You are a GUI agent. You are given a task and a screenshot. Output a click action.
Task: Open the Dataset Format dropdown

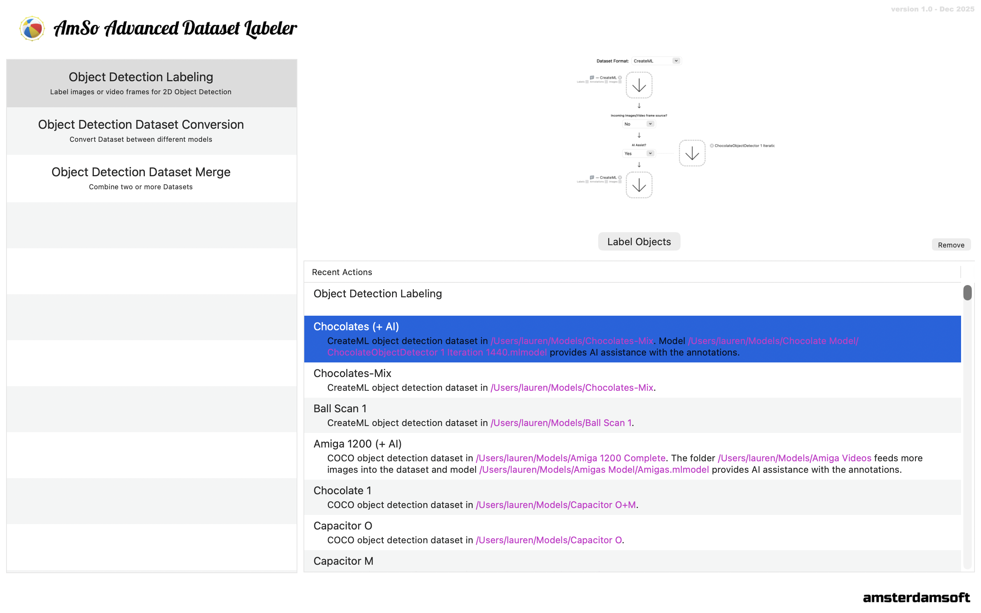pos(657,61)
